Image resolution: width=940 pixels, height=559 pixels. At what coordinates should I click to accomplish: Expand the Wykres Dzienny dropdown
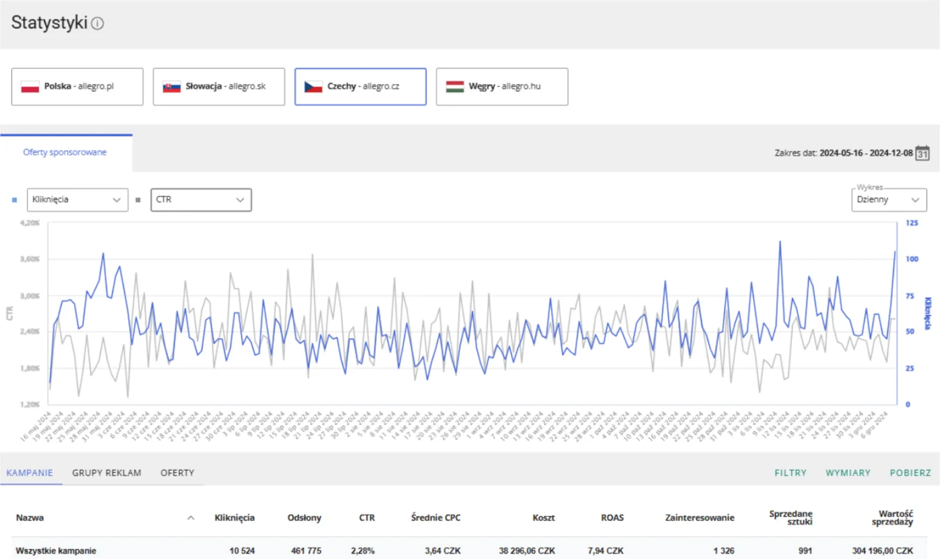[x=888, y=200]
